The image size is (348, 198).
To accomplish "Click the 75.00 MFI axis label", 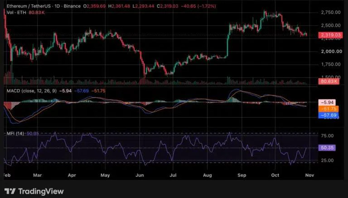I will coord(327,136).
